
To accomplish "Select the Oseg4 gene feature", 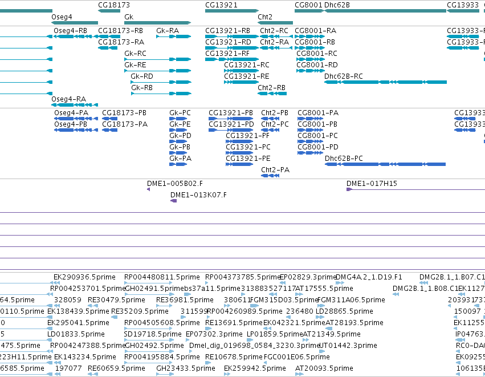I will (x=75, y=23).
